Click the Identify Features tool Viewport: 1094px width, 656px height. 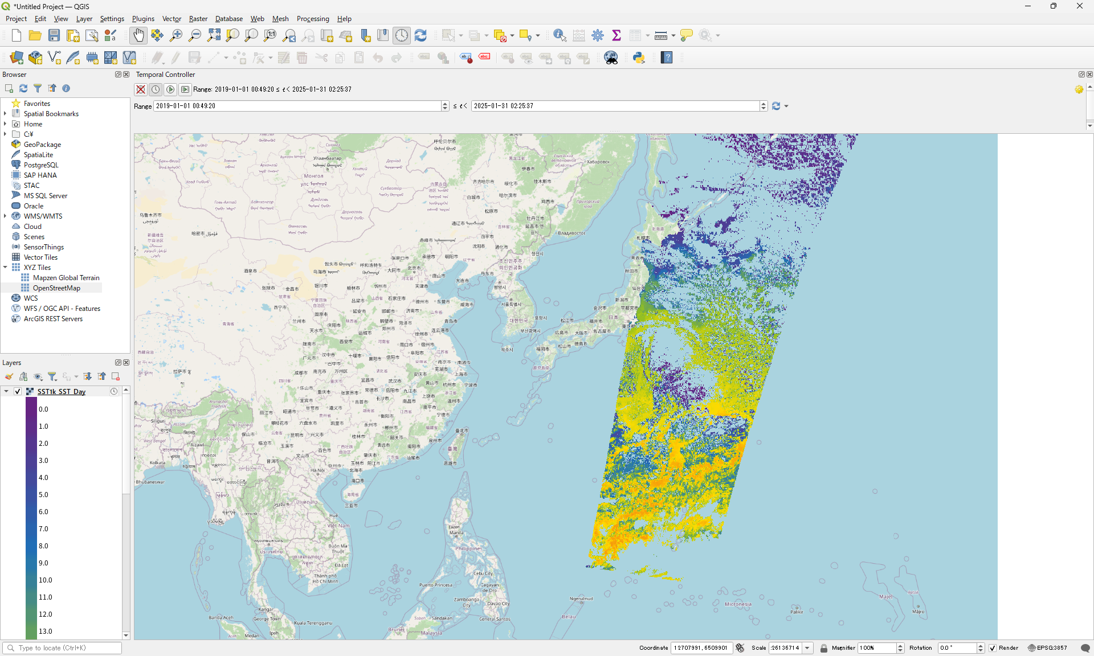560,35
